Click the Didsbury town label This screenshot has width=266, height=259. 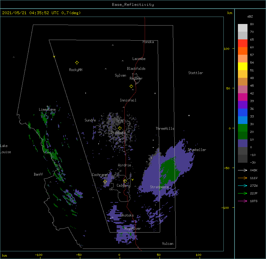pos(118,133)
